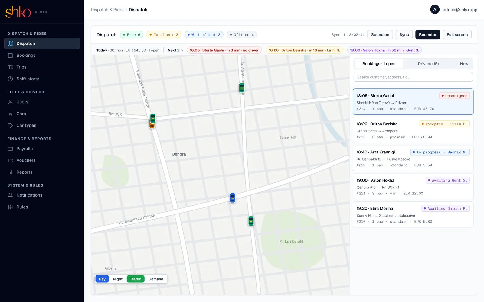
Task: Click the admin avatar circle
Action: pyautogui.click(x=435, y=10)
